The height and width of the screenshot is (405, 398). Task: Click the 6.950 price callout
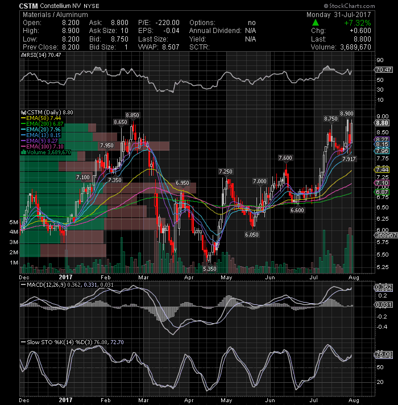(182, 183)
